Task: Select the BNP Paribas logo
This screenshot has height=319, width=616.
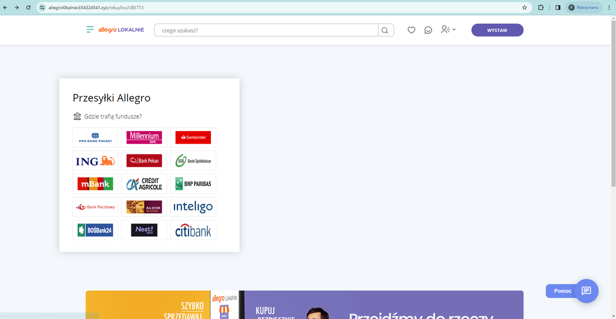Action: point(193,184)
